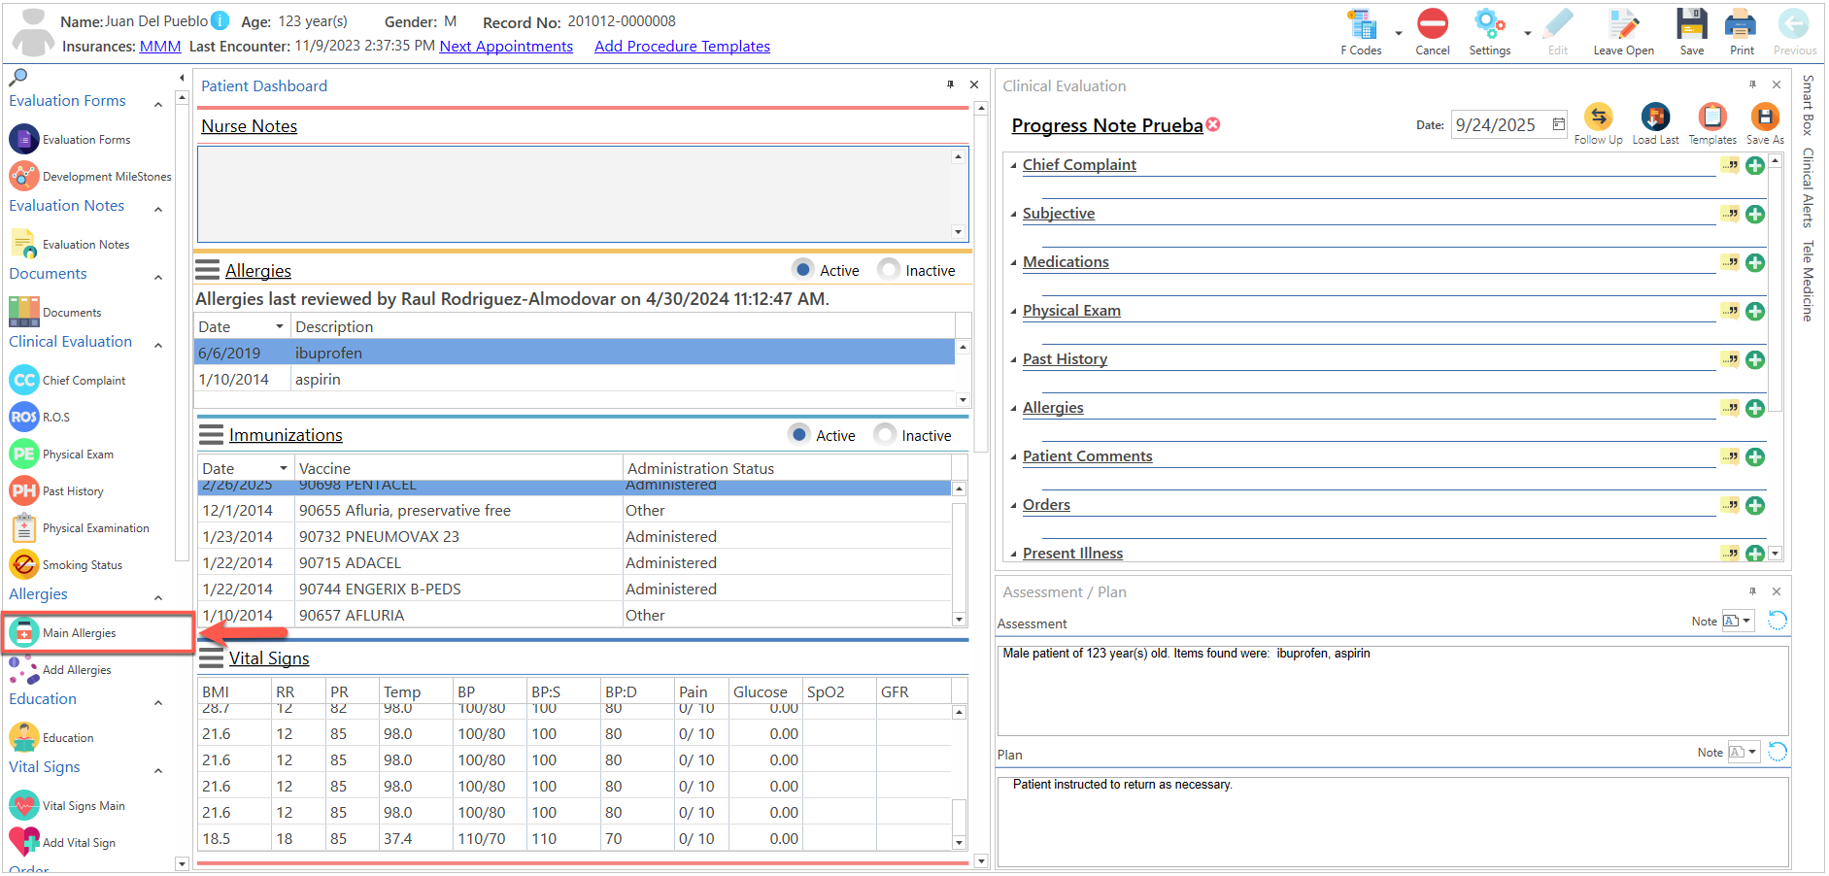Collapse the Clinical Evaluation sidebar group
The height and width of the screenshot is (876, 1829).
coord(158,345)
